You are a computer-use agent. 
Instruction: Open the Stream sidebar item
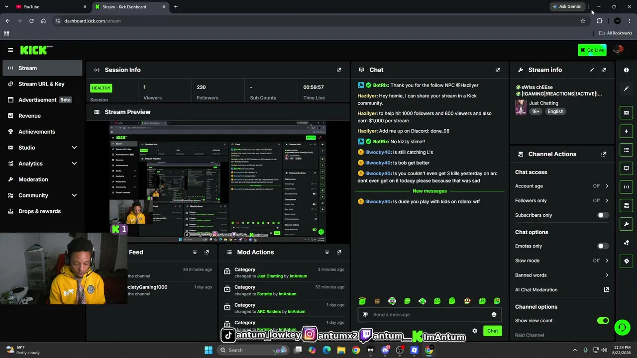[x=42, y=68]
